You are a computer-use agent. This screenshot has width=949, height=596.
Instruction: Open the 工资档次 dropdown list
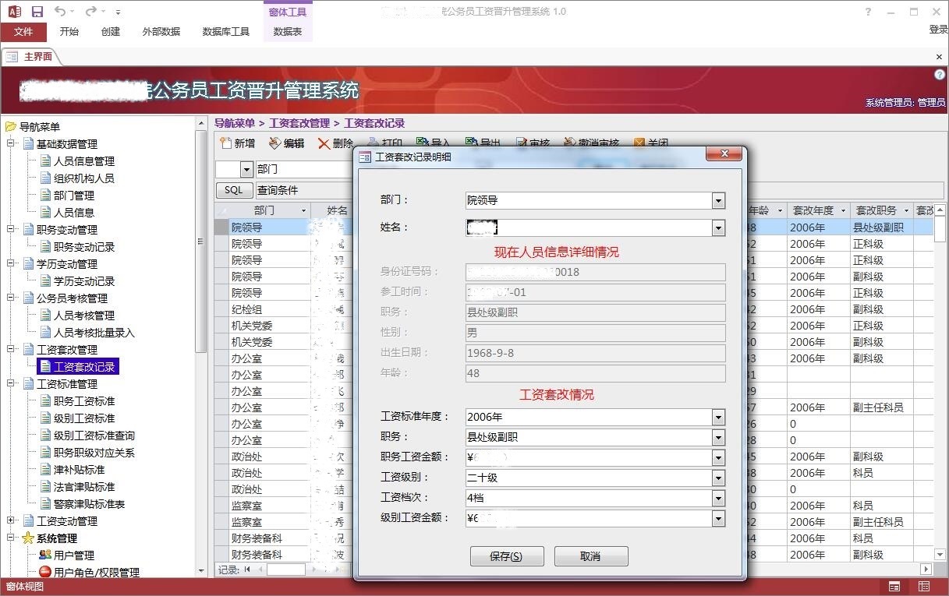[718, 499]
